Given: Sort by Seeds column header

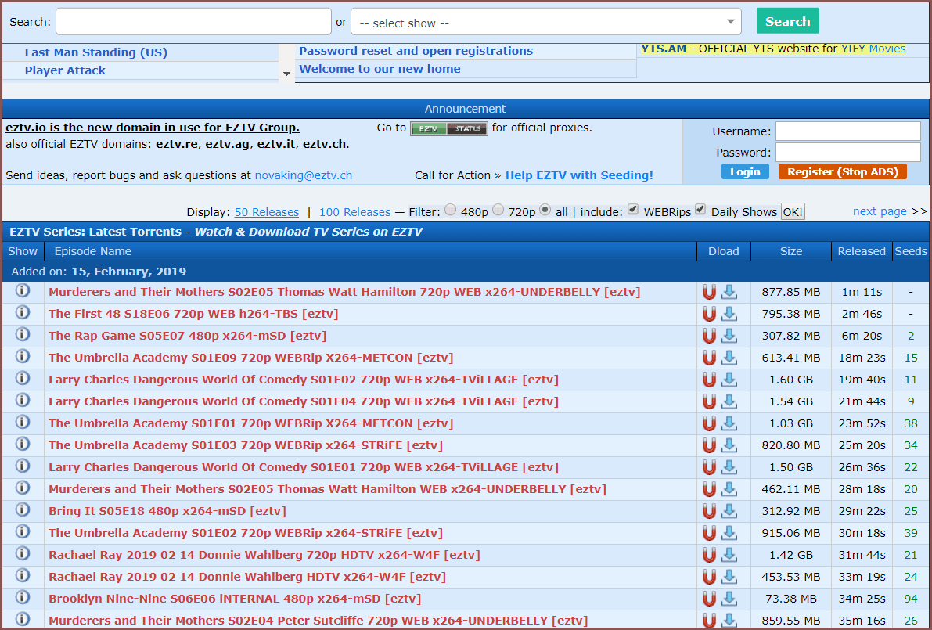Looking at the screenshot, I should pos(910,251).
